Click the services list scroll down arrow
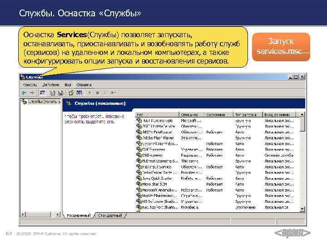This screenshot has height=245, width=327. pyautogui.click(x=302, y=209)
